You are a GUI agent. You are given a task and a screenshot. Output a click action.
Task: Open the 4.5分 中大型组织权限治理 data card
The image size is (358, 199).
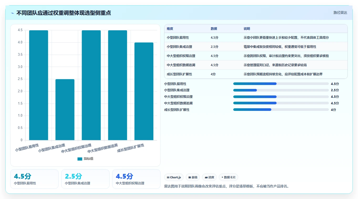pyautogui.click(x=136, y=179)
